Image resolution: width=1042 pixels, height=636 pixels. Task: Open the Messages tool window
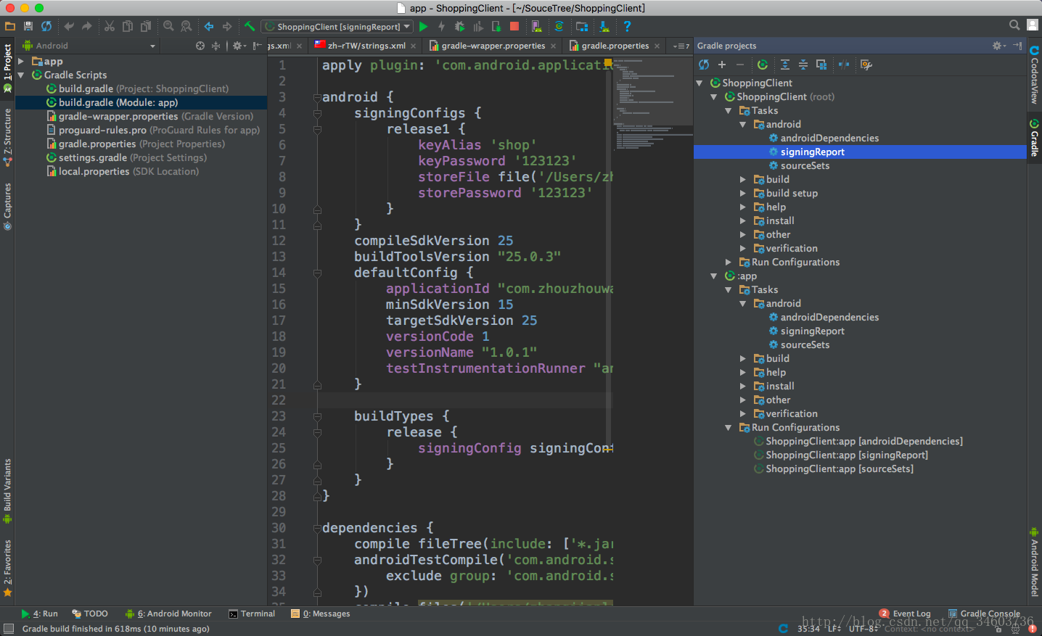pyautogui.click(x=321, y=614)
